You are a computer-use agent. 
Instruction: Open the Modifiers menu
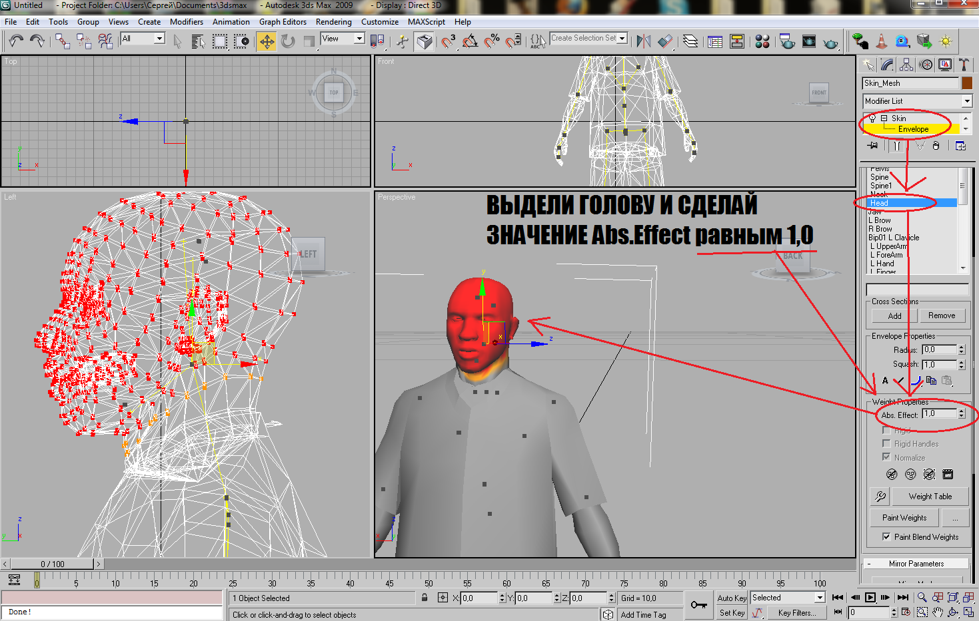(186, 22)
